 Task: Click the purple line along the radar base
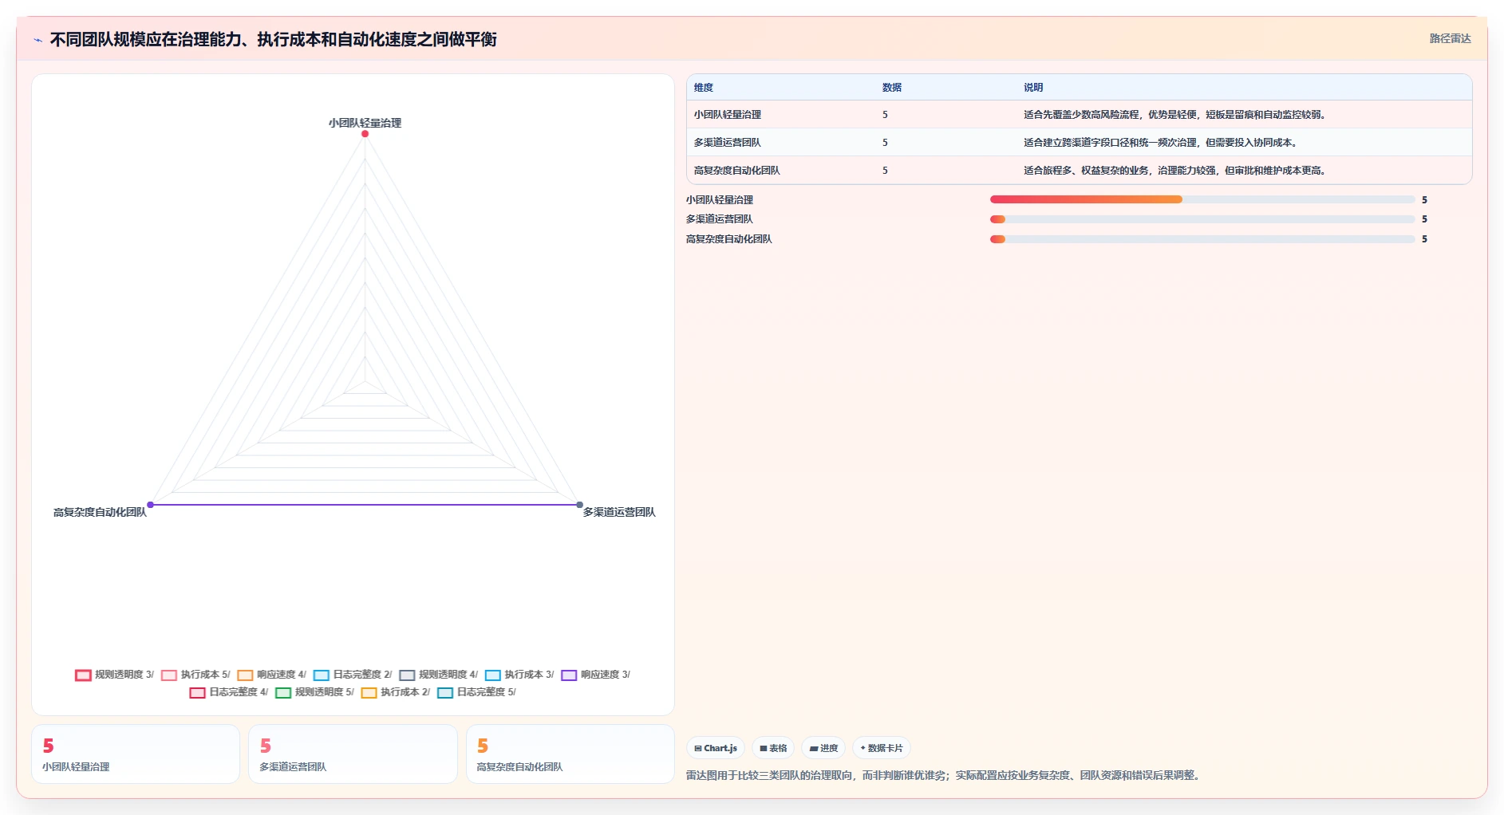pyautogui.click(x=365, y=505)
